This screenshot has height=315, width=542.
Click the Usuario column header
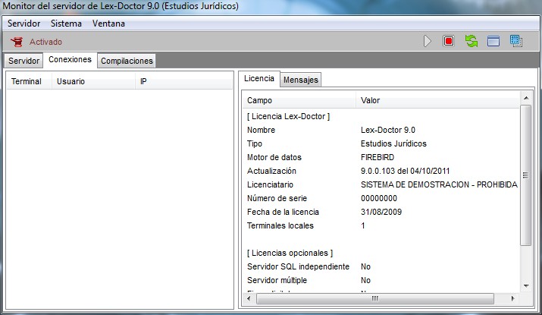[x=94, y=82]
